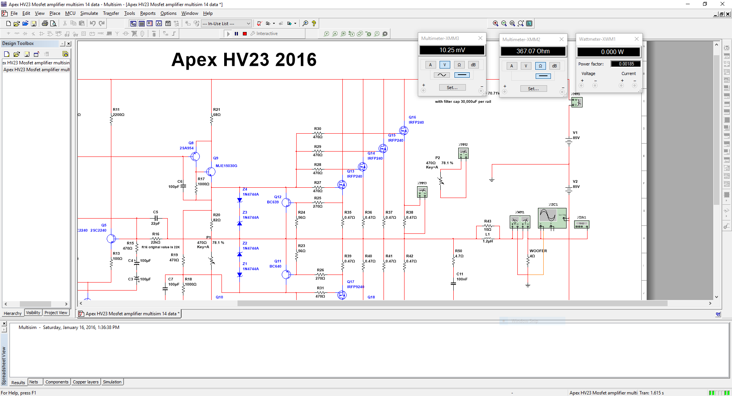Click the Save icon in main toolbar
The height and width of the screenshot is (396, 732).
click(x=34, y=24)
